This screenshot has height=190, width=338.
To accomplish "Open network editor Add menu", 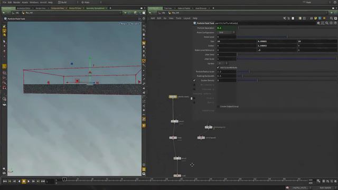I will [153, 18].
